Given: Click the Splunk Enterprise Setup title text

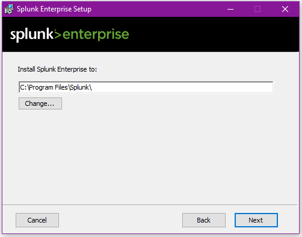Looking at the screenshot, I should pos(54,9).
